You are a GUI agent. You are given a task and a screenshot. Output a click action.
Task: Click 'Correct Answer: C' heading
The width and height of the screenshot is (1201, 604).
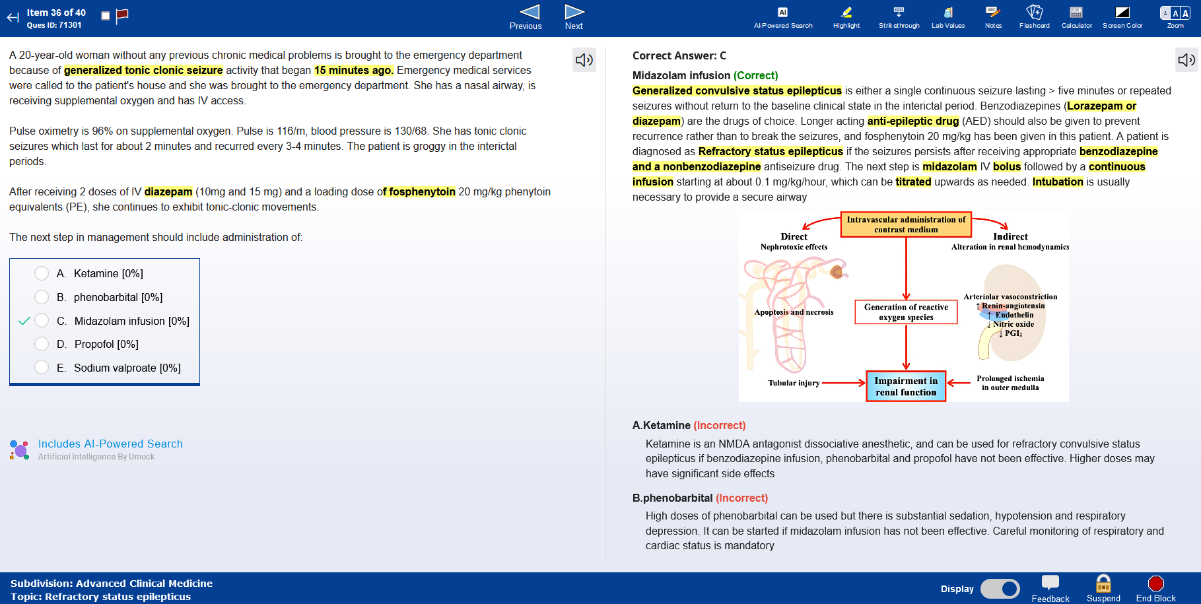679,55
